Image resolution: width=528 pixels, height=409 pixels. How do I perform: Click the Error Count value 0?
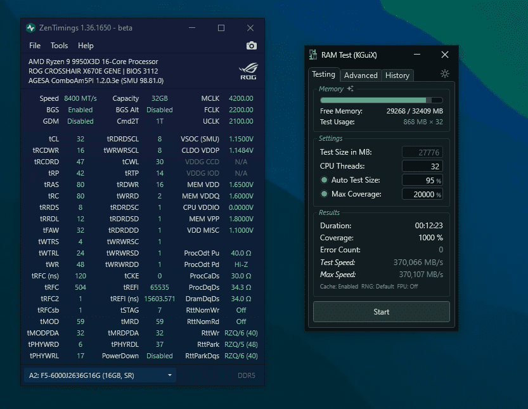(441, 250)
